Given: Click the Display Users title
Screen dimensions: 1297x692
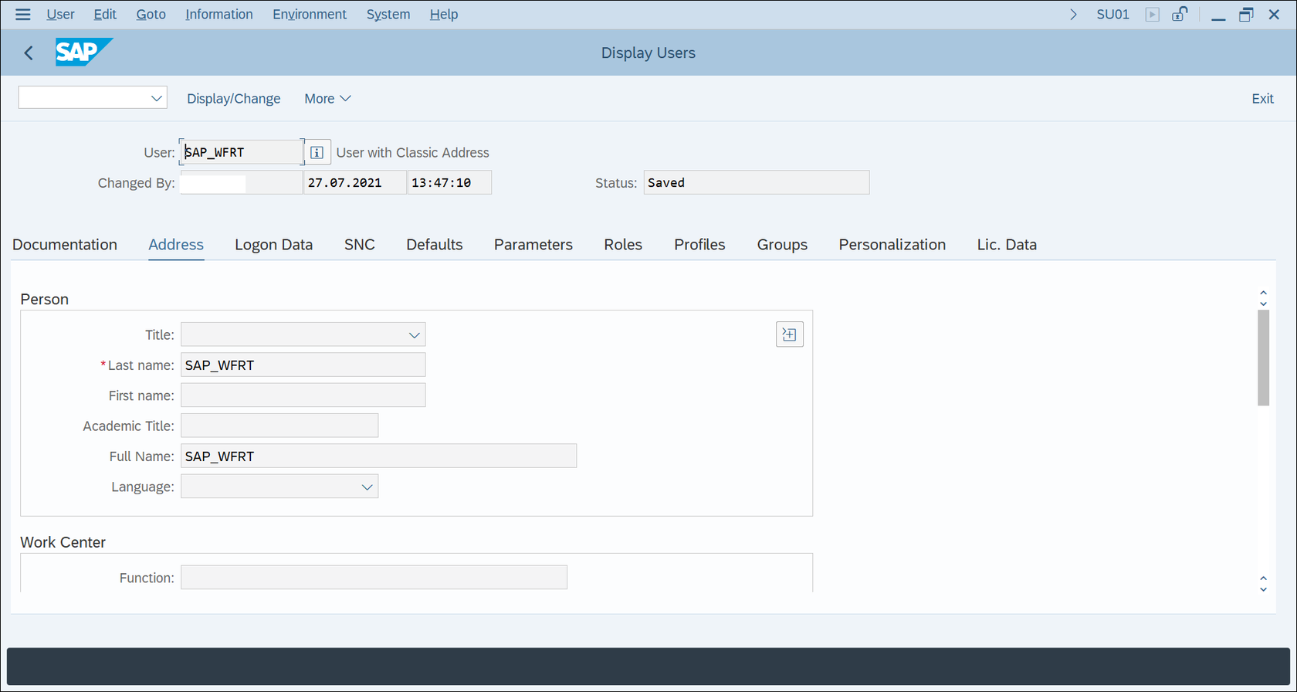Looking at the screenshot, I should click(x=648, y=53).
